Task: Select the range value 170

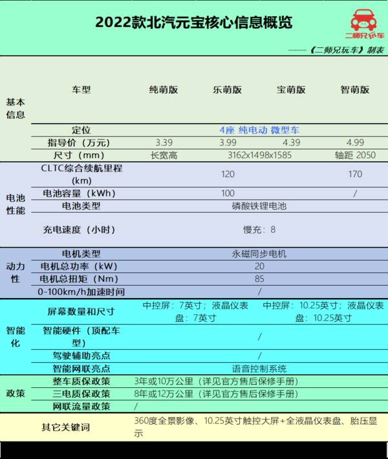Action: point(355,174)
